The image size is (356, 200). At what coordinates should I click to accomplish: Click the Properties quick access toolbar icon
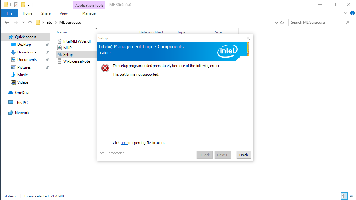point(16,4)
